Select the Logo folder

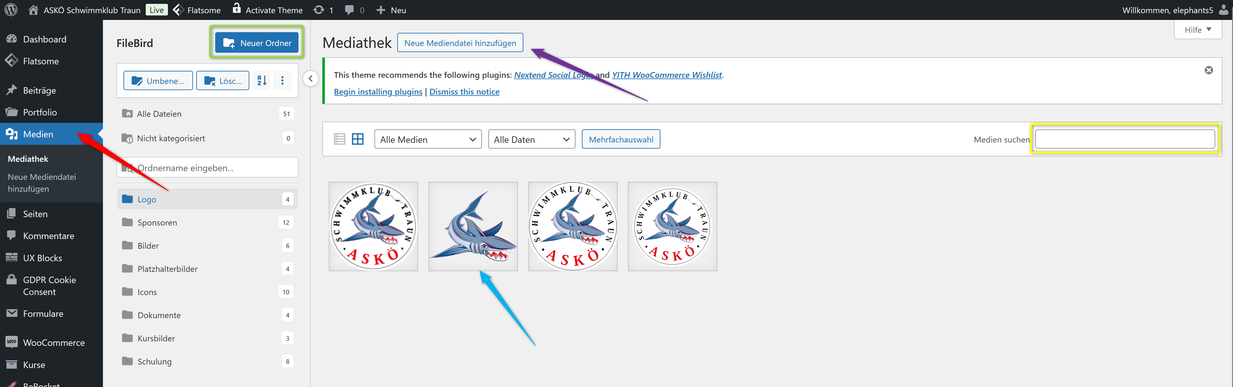(207, 199)
